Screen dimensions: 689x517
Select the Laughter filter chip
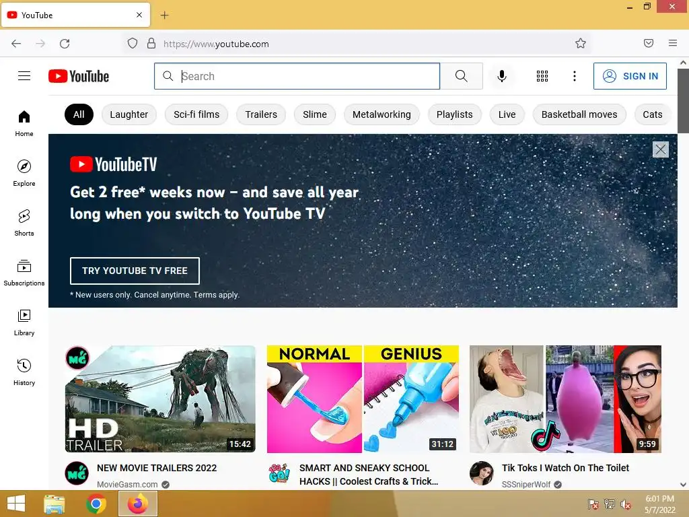129,114
